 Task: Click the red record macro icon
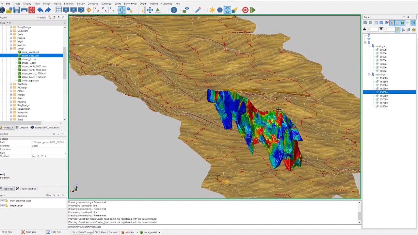pos(246,10)
